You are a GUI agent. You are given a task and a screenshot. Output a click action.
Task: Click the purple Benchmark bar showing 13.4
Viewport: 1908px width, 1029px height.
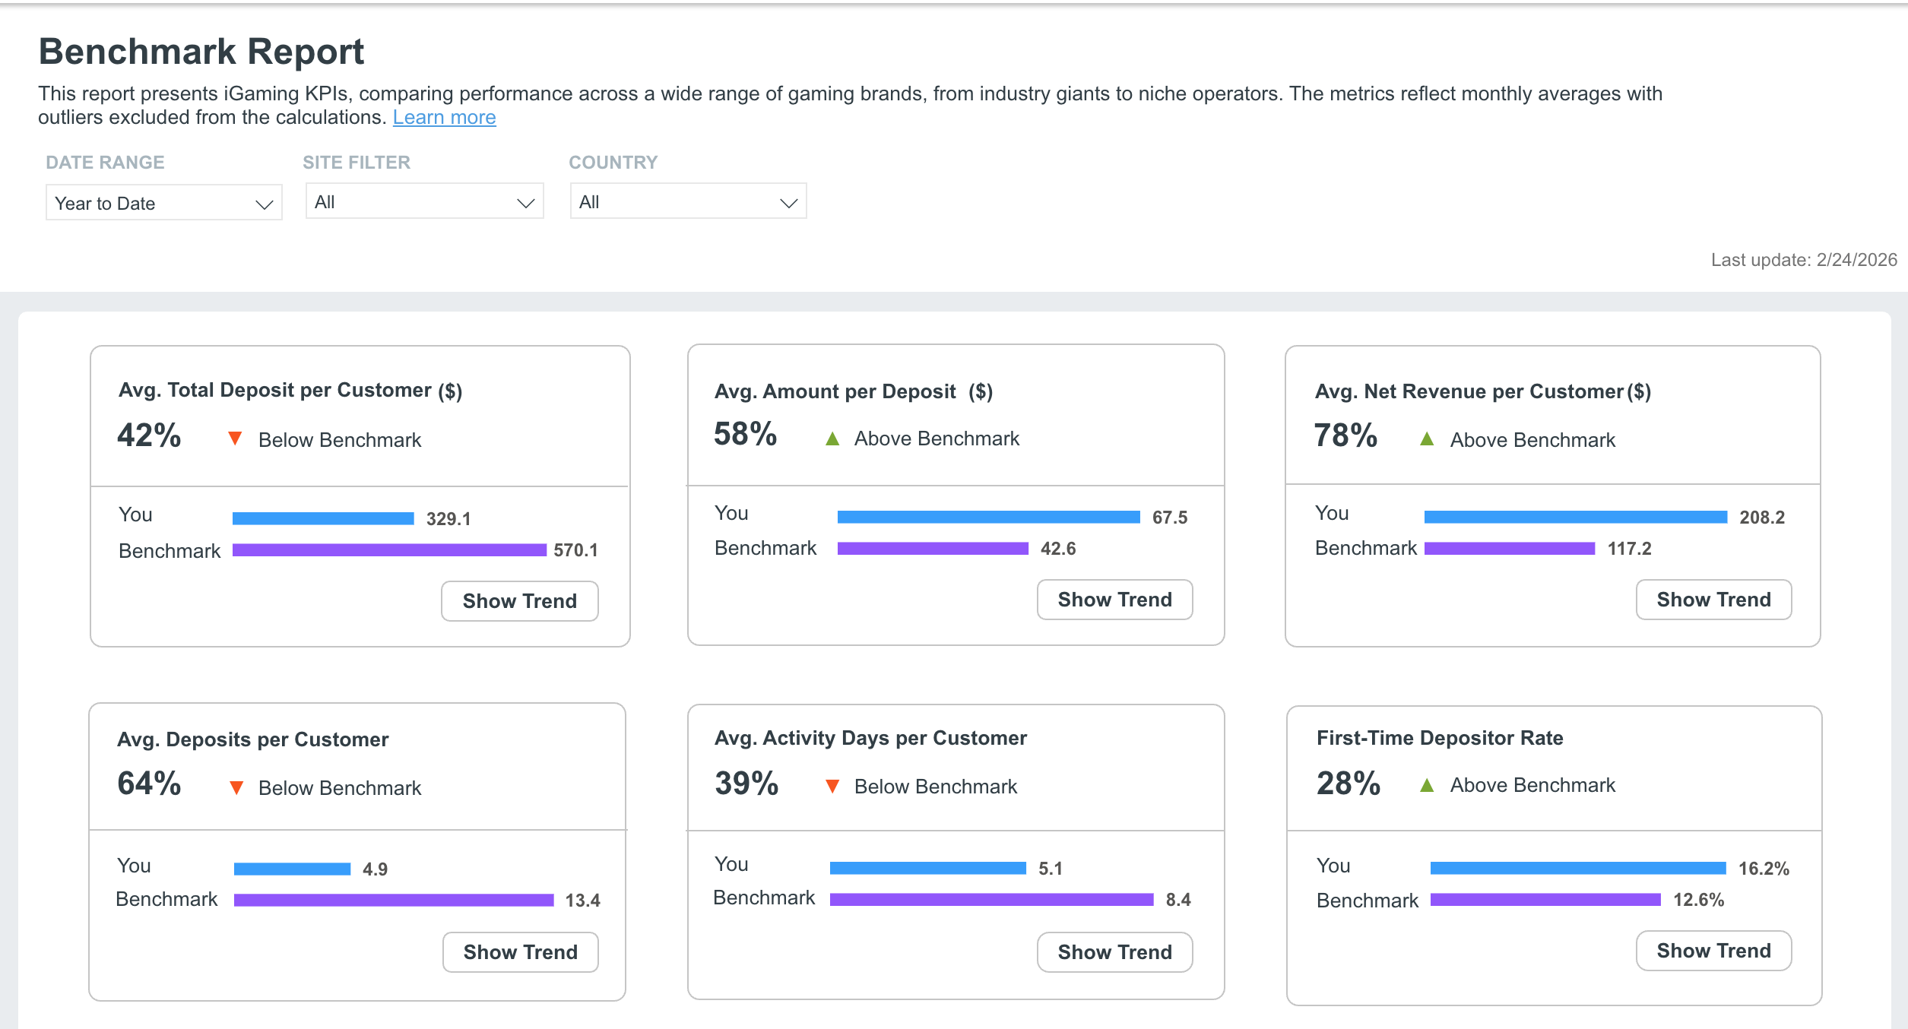[394, 900]
